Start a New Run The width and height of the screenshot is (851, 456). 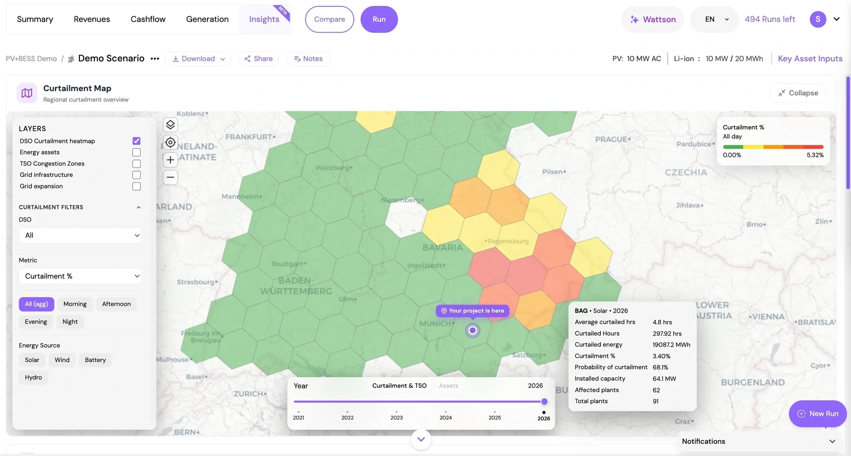[x=818, y=414]
